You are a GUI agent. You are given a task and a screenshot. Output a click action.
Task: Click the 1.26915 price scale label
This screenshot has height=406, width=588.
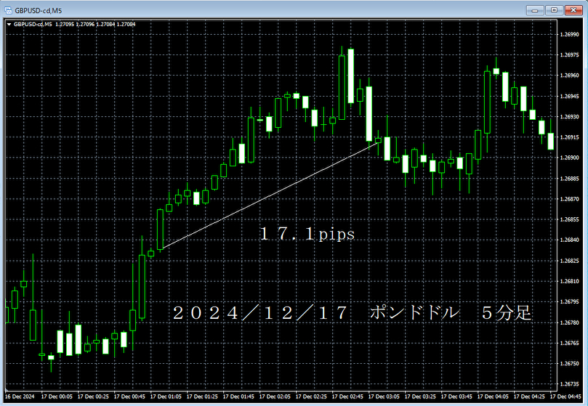coord(569,137)
